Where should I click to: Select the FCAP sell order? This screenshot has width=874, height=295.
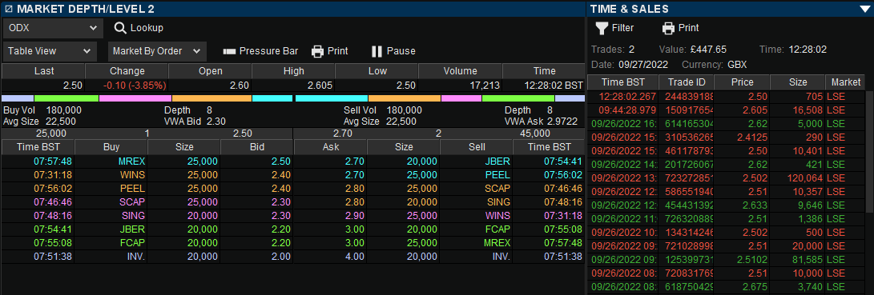[x=439, y=229]
